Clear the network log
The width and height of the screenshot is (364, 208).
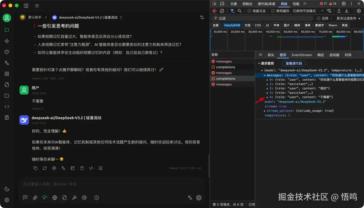(x=222, y=11)
